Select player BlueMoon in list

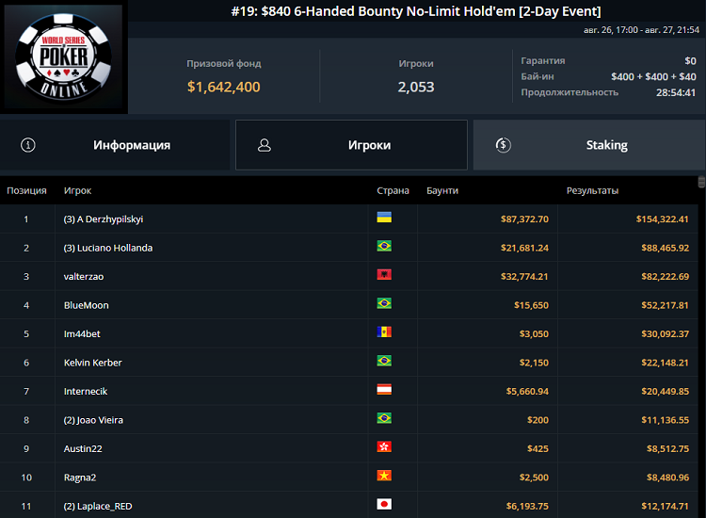click(x=86, y=305)
